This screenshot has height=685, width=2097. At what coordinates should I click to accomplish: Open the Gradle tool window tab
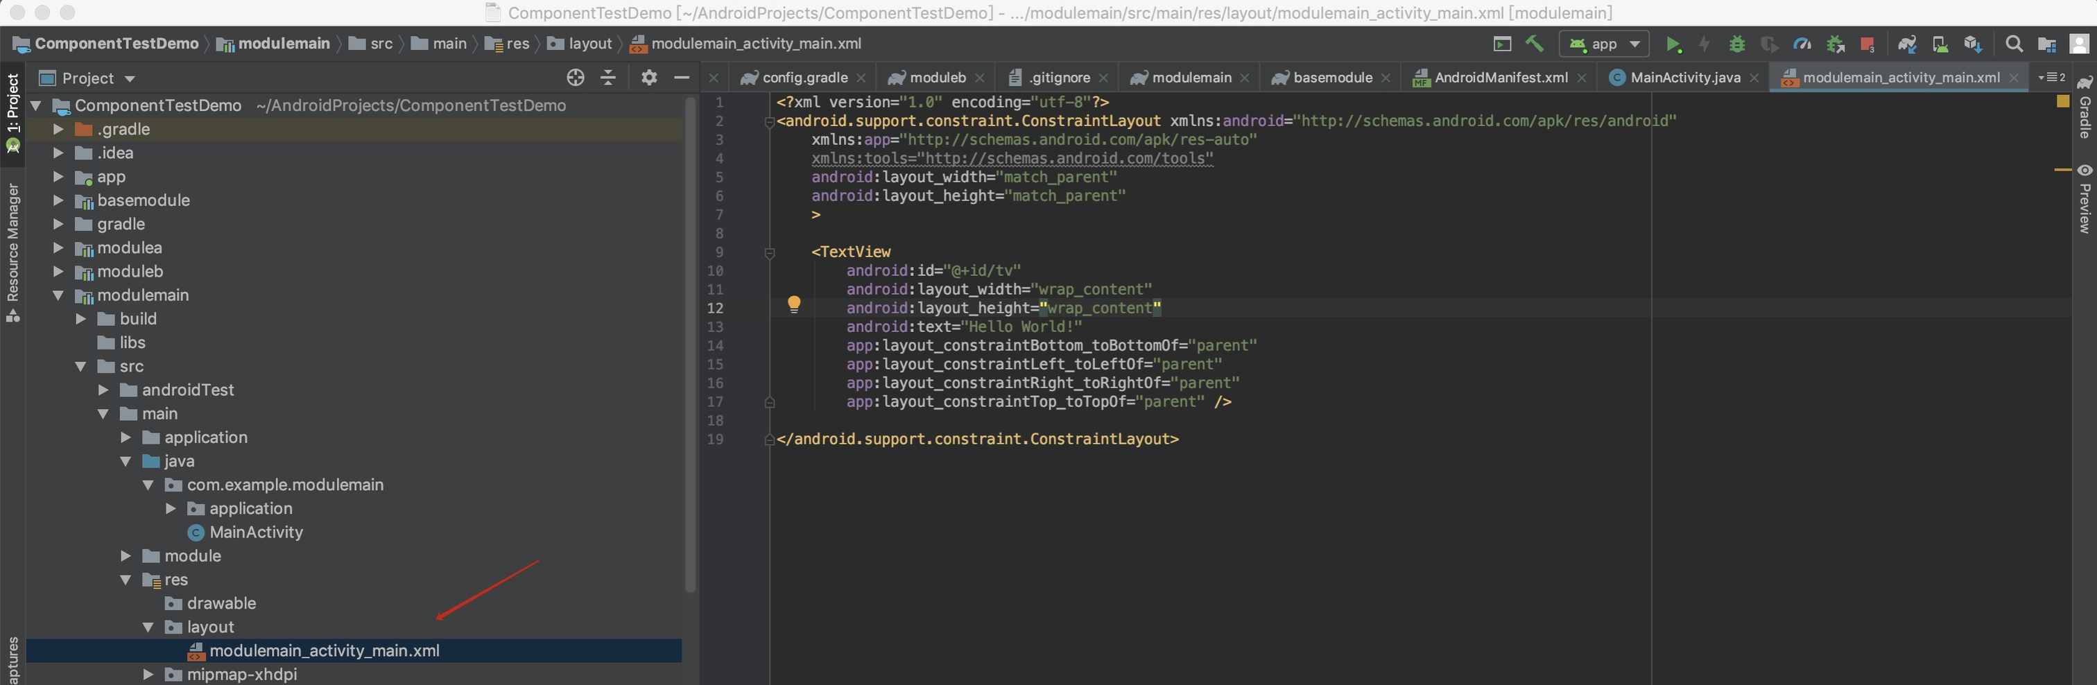pos(2085,107)
